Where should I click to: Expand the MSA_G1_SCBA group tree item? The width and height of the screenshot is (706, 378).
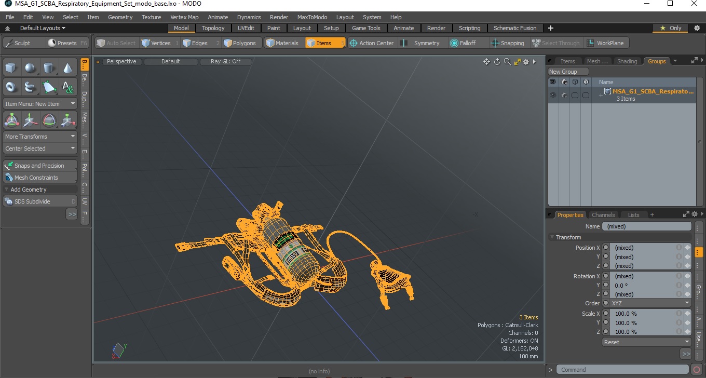[x=601, y=96]
